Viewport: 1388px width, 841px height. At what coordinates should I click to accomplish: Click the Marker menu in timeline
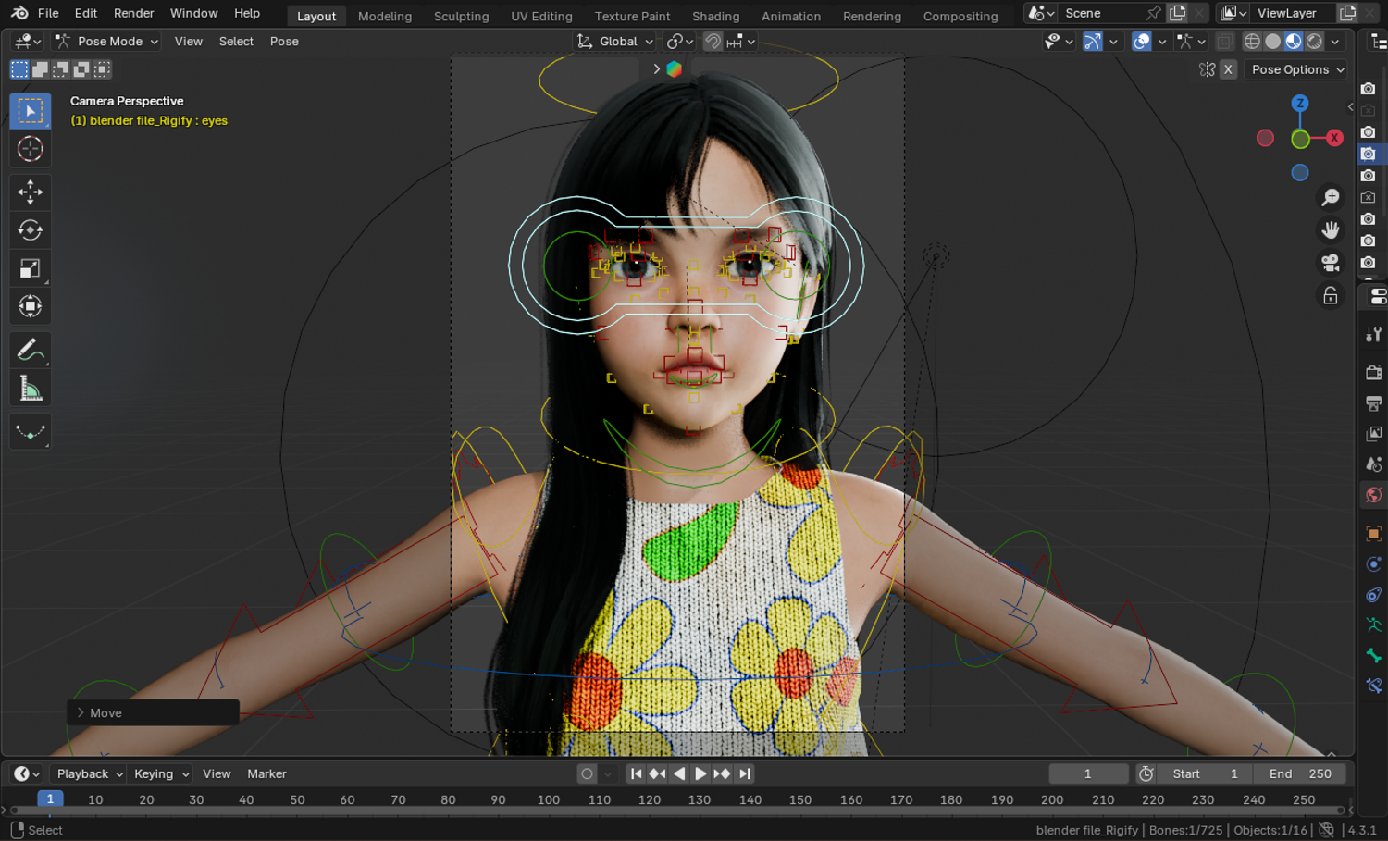[266, 773]
